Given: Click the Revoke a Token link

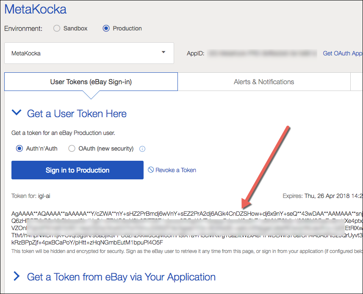Looking at the screenshot, I should [176, 170].
